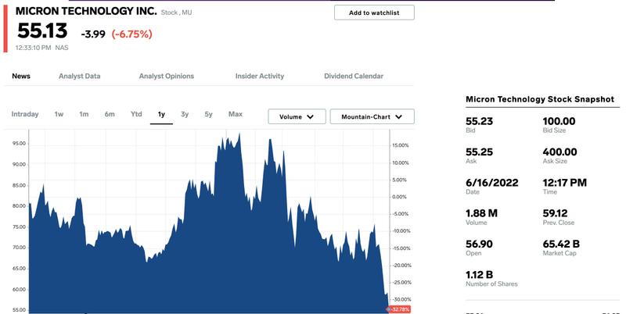Select the Intraday chart range
The width and height of the screenshot is (626, 314).
click(25, 114)
